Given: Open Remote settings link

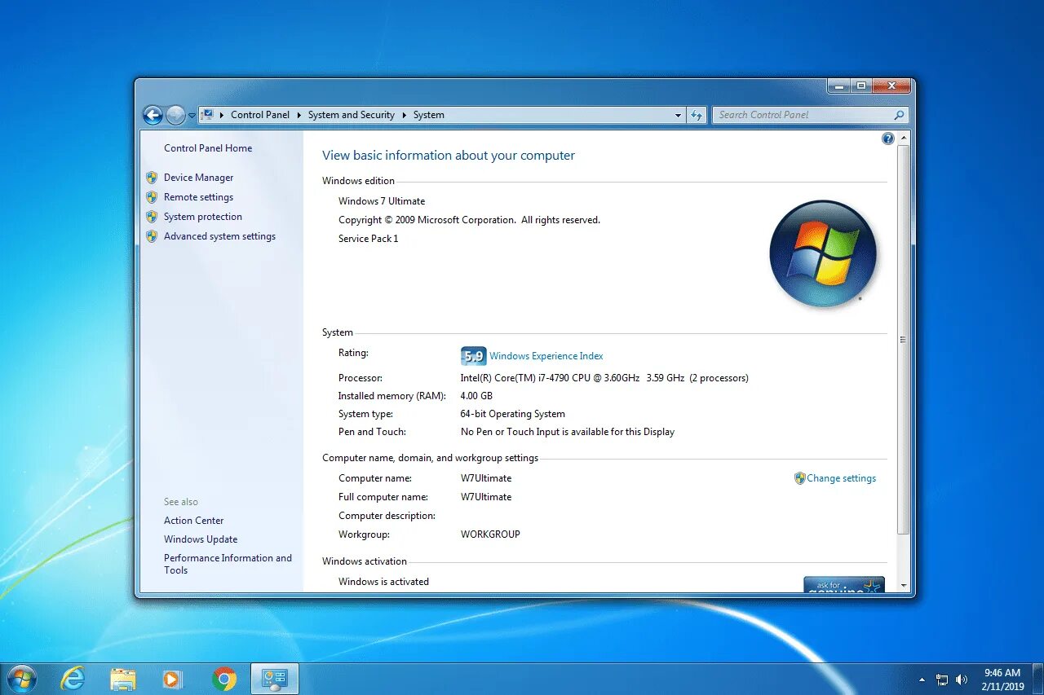Looking at the screenshot, I should click(x=198, y=197).
